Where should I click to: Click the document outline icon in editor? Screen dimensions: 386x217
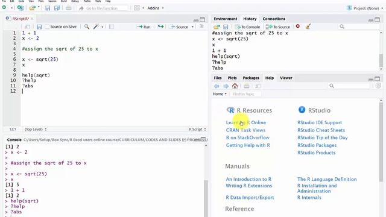[x=201, y=27]
